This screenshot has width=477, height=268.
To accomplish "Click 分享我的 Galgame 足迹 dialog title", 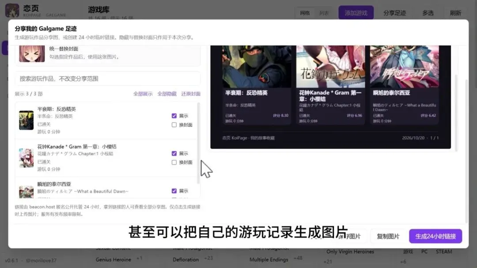I will [45, 29].
